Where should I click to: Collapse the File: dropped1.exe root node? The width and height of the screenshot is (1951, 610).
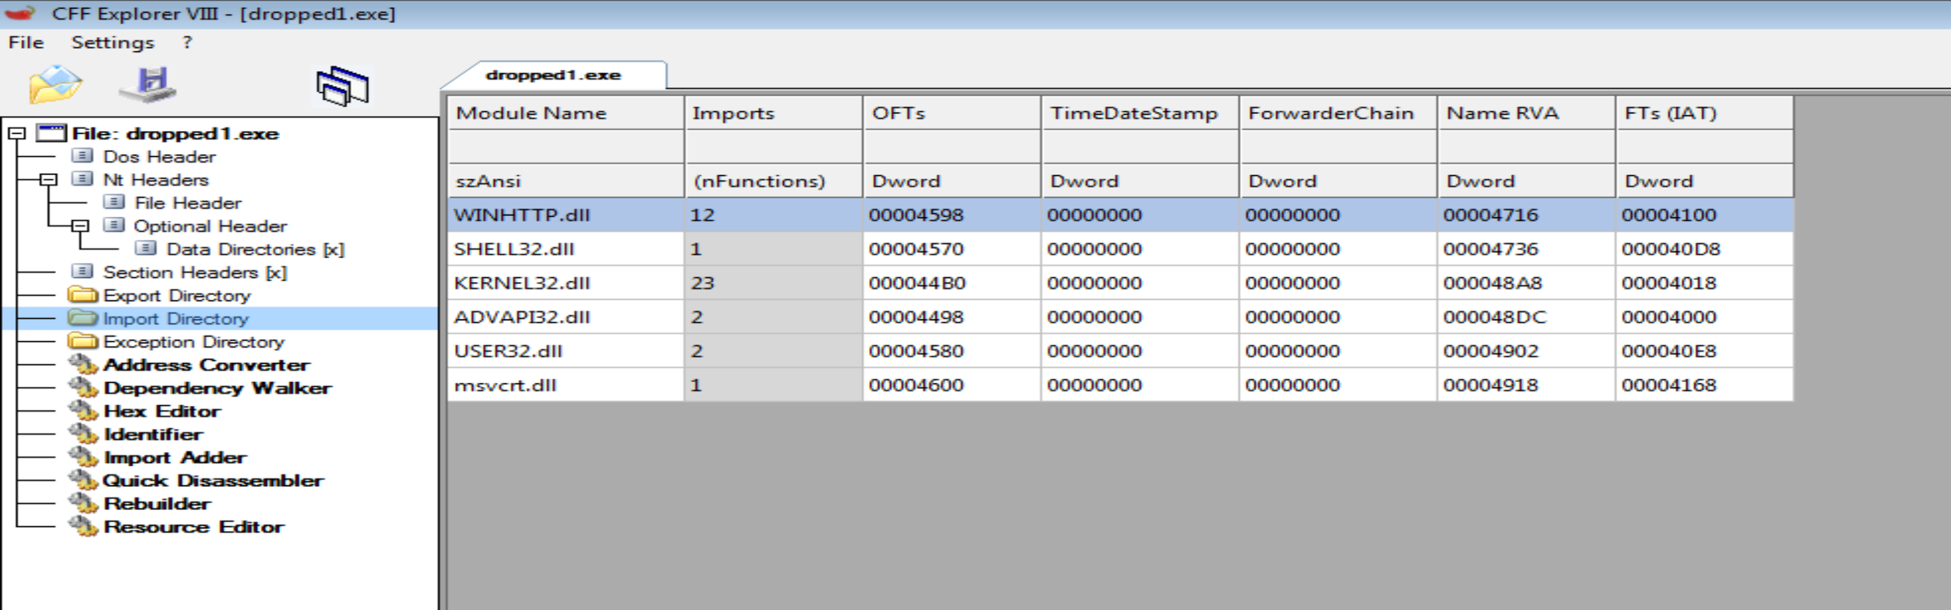16,134
